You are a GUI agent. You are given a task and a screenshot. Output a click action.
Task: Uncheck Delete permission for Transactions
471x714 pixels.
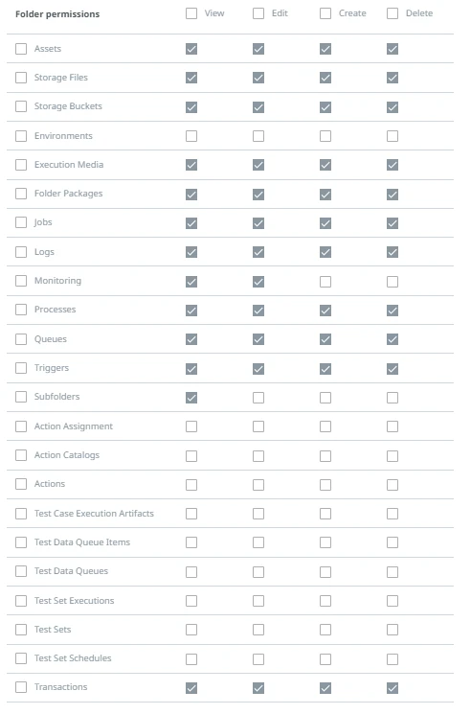click(392, 688)
